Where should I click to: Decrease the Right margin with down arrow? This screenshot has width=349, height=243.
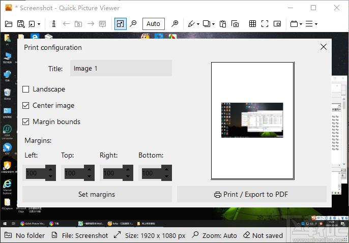click(x=128, y=176)
